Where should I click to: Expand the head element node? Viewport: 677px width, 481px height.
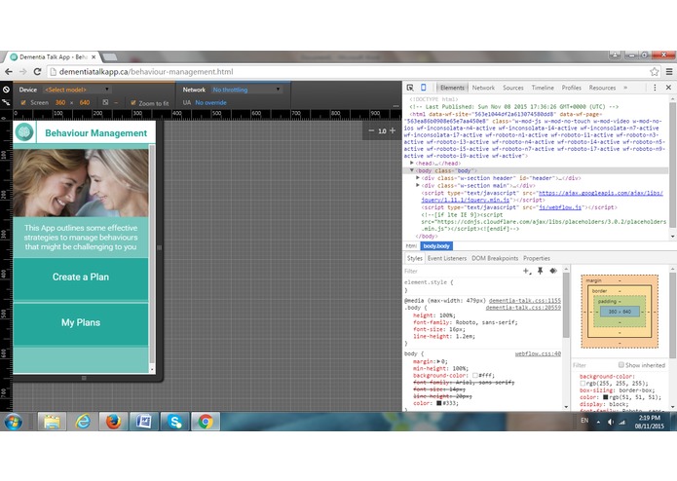412,164
